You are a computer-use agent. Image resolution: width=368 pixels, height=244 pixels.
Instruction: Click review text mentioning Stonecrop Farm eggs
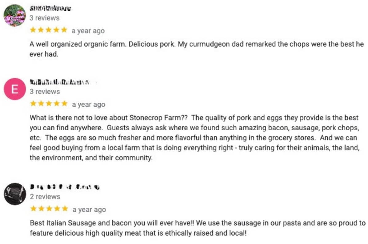pyautogui.click(x=194, y=138)
